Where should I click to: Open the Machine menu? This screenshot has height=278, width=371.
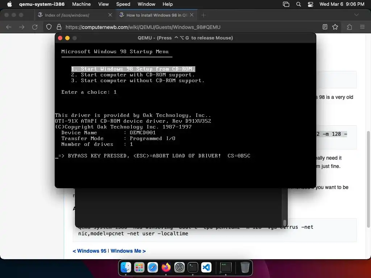point(82,4)
